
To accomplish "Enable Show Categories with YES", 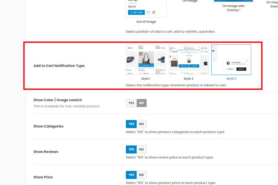I will pyautogui.click(x=131, y=124).
